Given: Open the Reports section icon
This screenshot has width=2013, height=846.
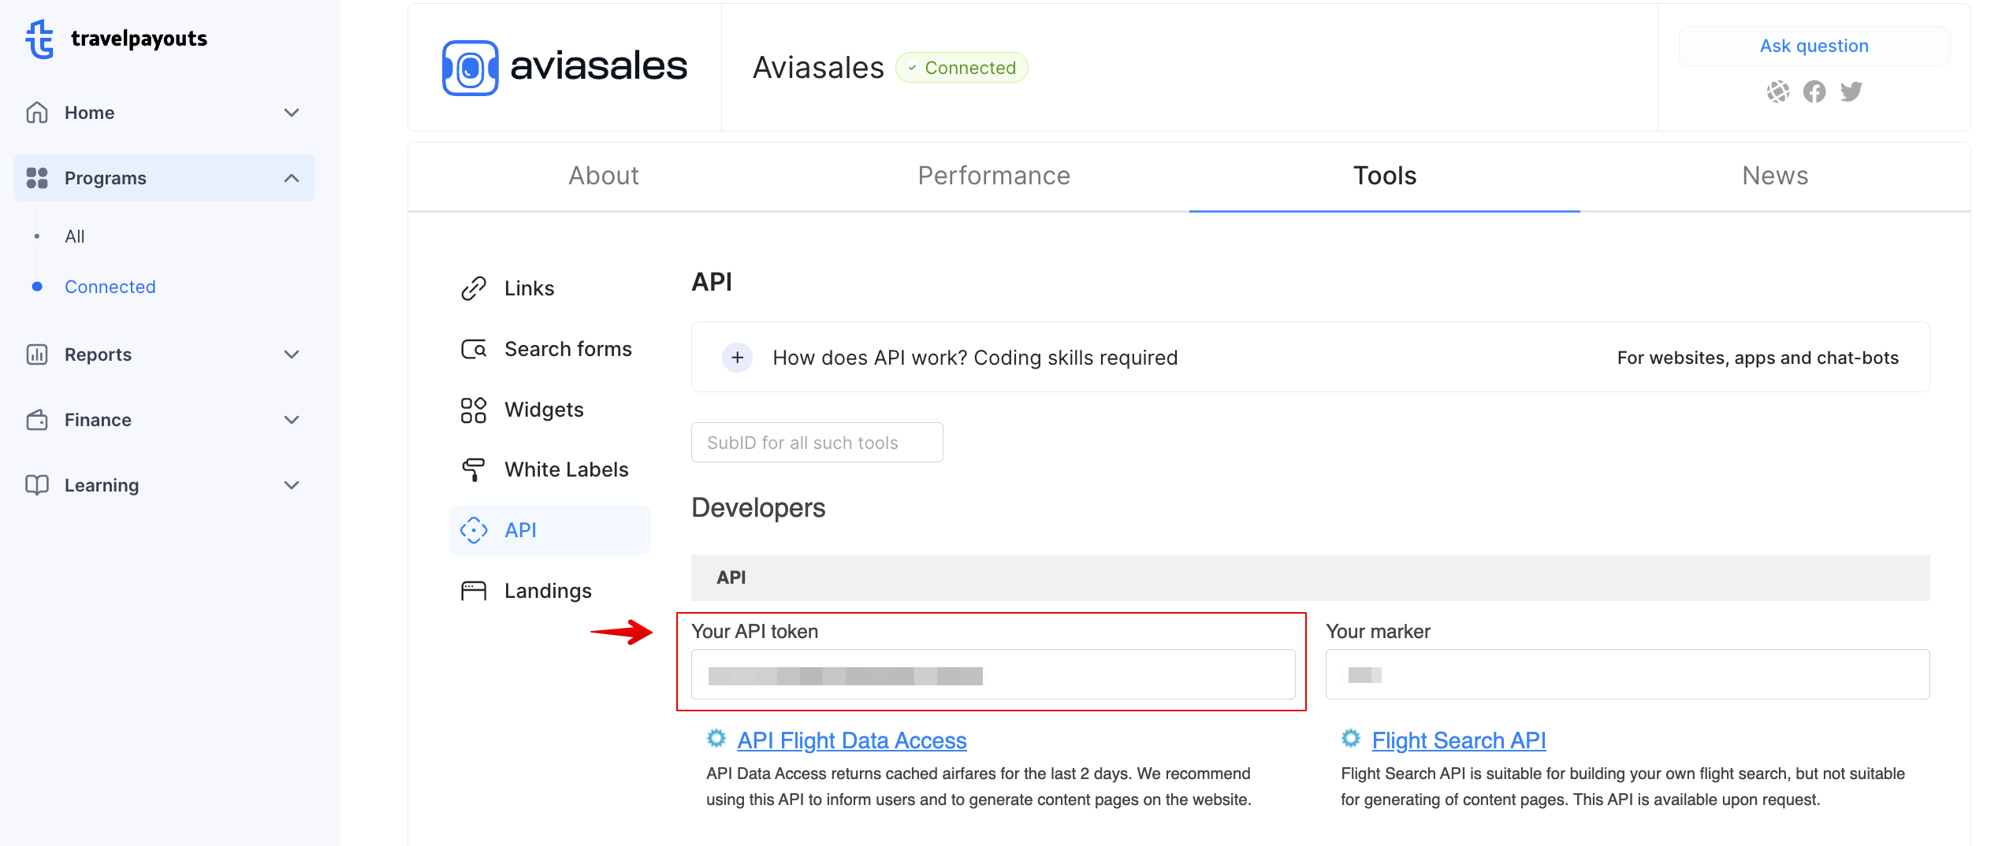Looking at the screenshot, I should click(x=36, y=354).
